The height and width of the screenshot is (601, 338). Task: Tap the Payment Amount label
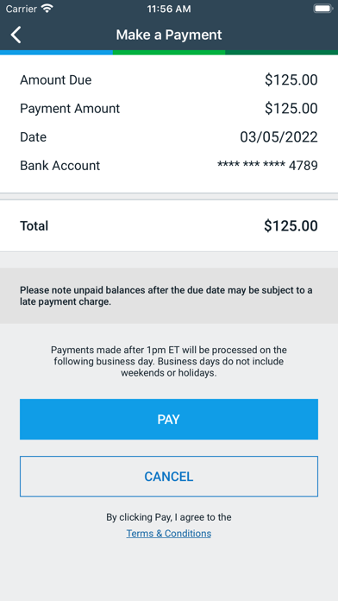click(70, 109)
